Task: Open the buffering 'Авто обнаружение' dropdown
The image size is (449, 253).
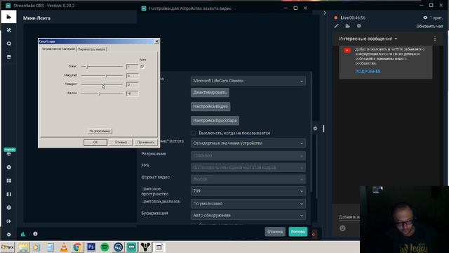Action: 248,216
